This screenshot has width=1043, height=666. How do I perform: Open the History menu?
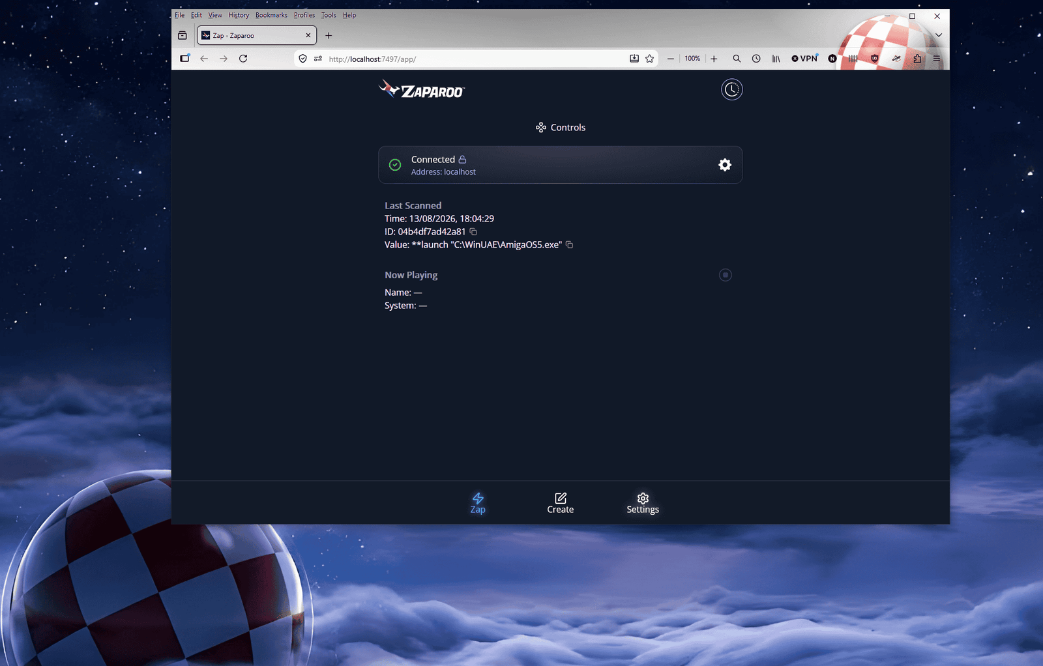tap(239, 15)
